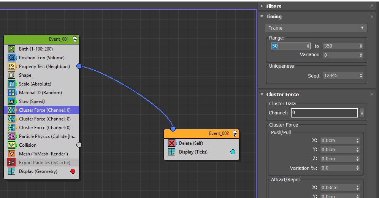Image resolution: width=379 pixels, height=198 pixels.
Task: Click the Delete (Self) operator icon
Action: click(x=171, y=143)
